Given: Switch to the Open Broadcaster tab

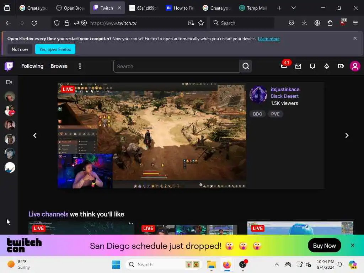Looking at the screenshot, I should point(71,8).
